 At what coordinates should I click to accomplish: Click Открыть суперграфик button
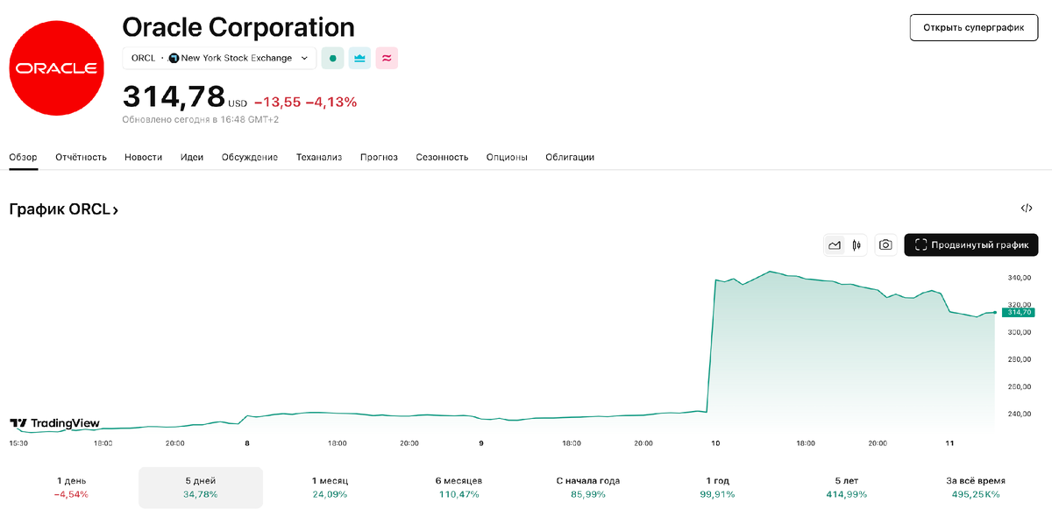click(x=973, y=27)
